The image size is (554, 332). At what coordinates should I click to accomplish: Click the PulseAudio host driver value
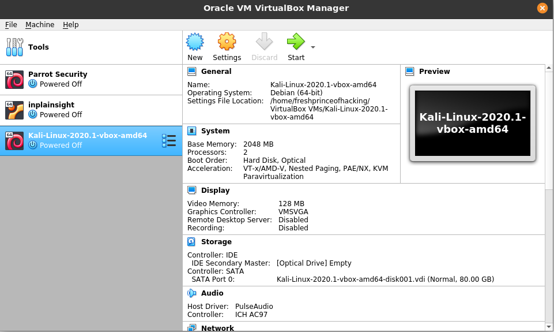pyautogui.click(x=254, y=307)
